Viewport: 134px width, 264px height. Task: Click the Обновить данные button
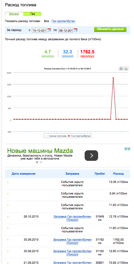pos(110,29)
